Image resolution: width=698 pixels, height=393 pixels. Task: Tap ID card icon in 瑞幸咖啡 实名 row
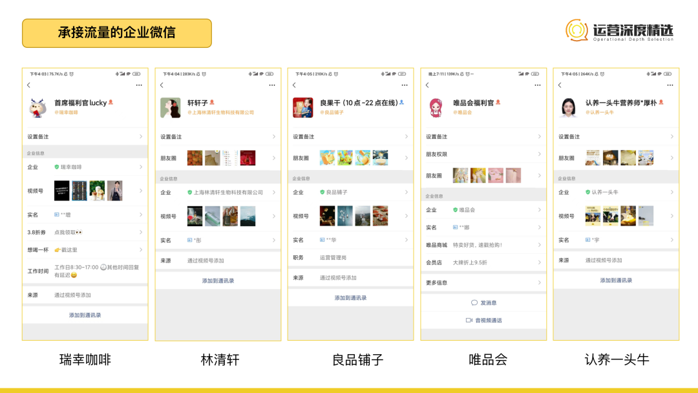56,215
